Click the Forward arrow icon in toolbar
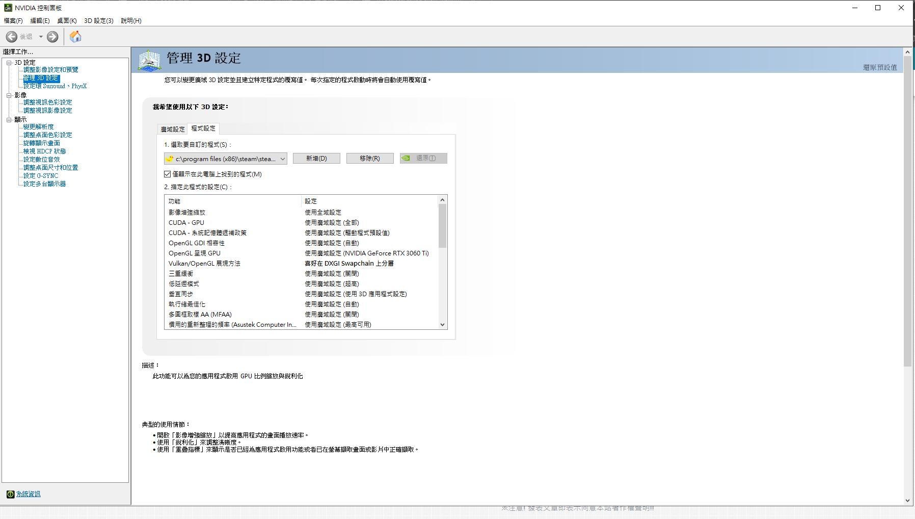 pyautogui.click(x=52, y=37)
